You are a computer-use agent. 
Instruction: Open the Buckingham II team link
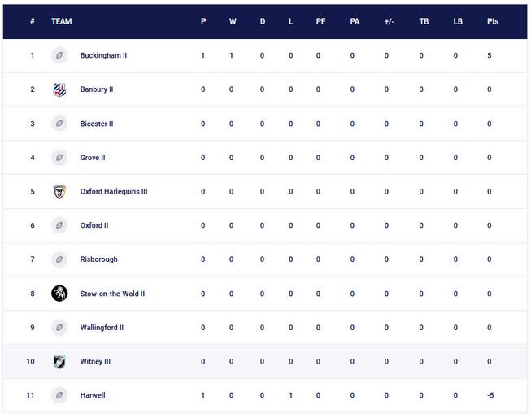tap(103, 55)
